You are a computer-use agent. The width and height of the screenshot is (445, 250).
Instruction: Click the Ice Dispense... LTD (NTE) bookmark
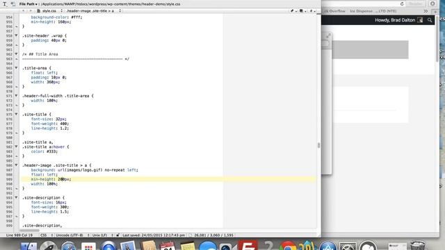pyautogui.click(x=373, y=11)
